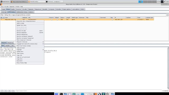Switch to the Response tab
Screen dimensions: 169x95
pyautogui.click(x=10, y=43)
